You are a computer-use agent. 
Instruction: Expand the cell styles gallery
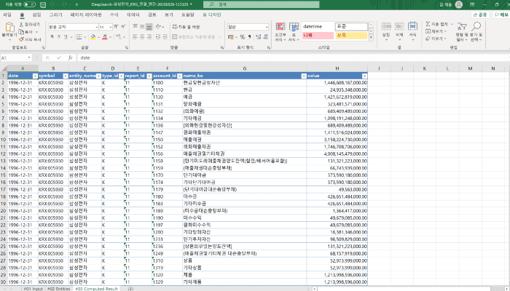pos(371,38)
